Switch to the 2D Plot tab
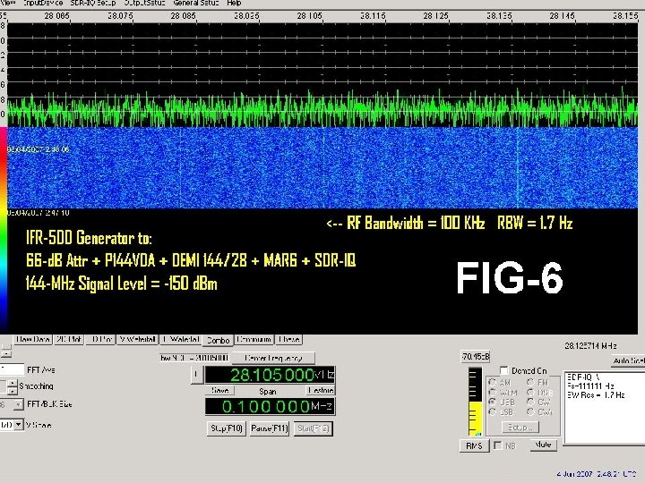645x483 pixels. [68, 339]
